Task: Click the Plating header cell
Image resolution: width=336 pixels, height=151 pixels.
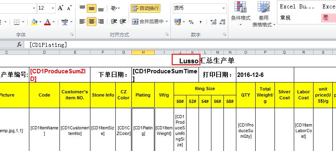Action: (x=143, y=95)
